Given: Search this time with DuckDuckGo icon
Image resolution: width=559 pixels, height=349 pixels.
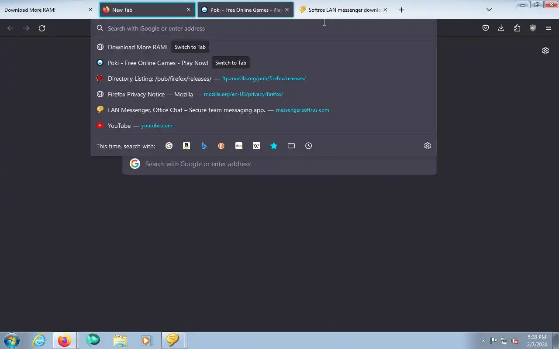Looking at the screenshot, I should 221,146.
